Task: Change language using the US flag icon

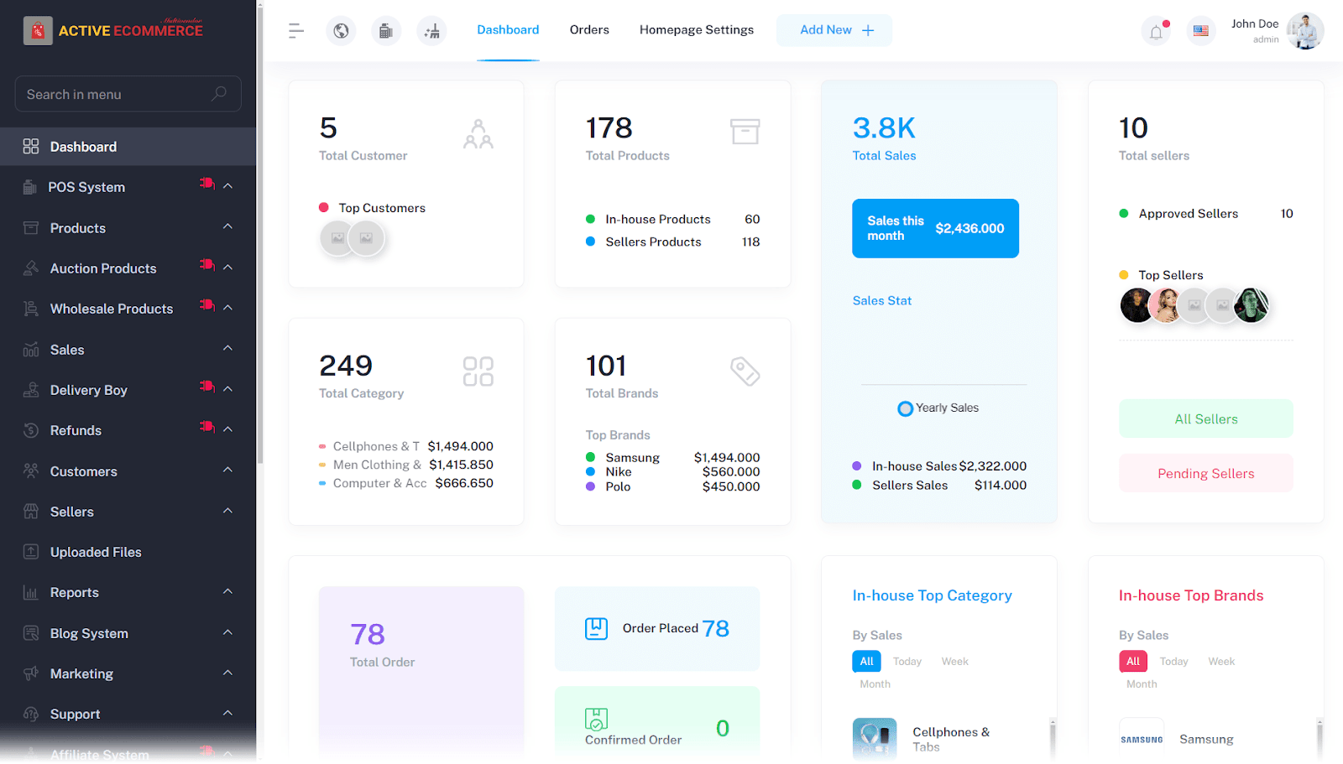Action: tap(1200, 30)
